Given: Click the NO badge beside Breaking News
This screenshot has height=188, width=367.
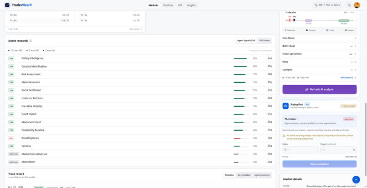Looking at the screenshot, I should (11, 138).
